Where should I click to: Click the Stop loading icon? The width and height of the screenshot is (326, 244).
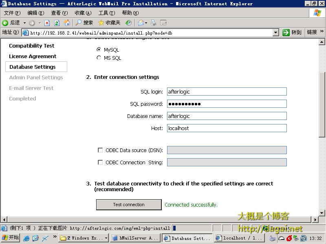coord(47,23)
